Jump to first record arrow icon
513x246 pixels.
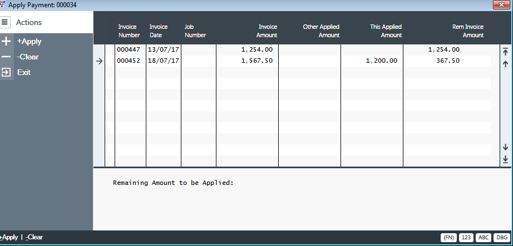click(505, 52)
